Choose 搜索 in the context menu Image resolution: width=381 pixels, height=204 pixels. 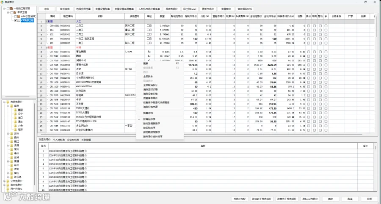pyautogui.click(x=160, y=63)
